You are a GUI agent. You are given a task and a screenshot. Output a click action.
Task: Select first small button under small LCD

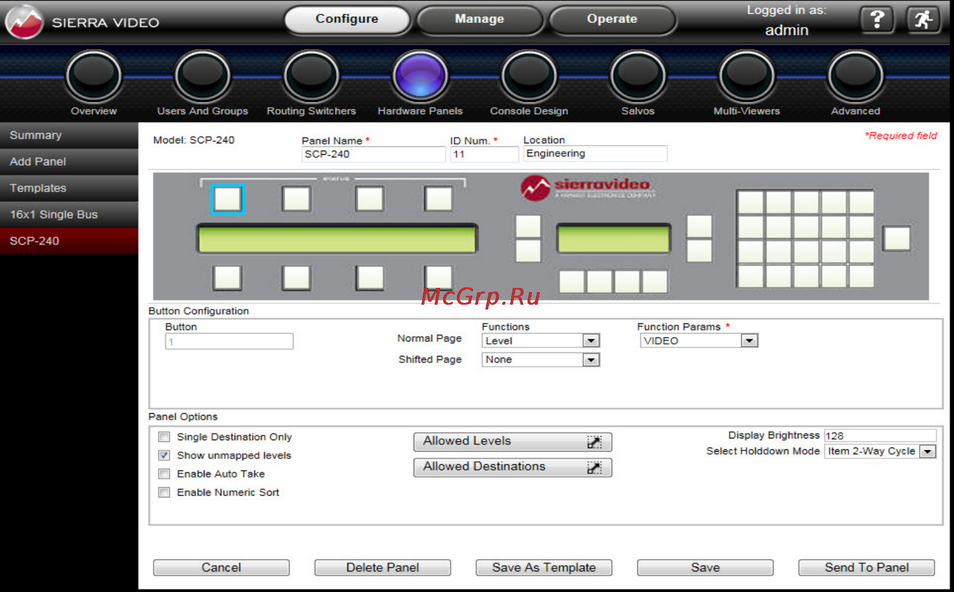point(572,282)
